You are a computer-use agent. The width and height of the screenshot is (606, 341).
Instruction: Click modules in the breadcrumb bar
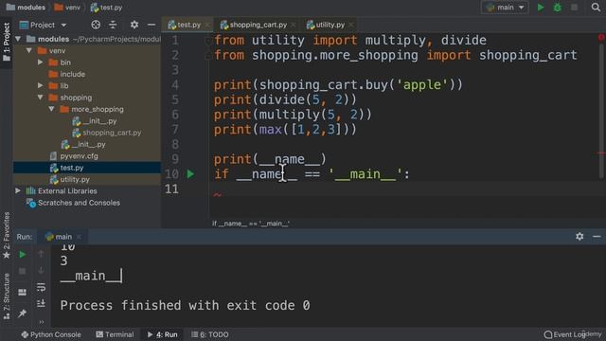click(x=26, y=8)
